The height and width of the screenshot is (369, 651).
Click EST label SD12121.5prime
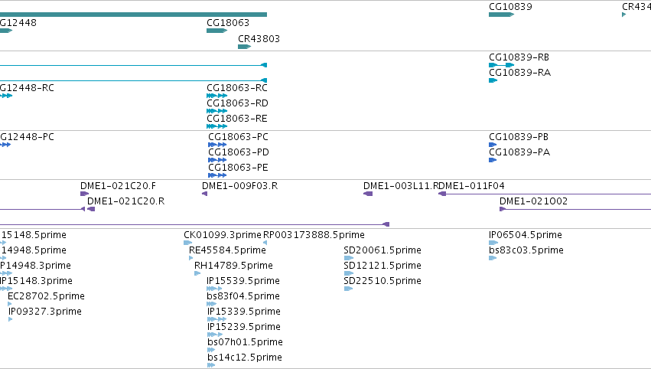point(382,266)
